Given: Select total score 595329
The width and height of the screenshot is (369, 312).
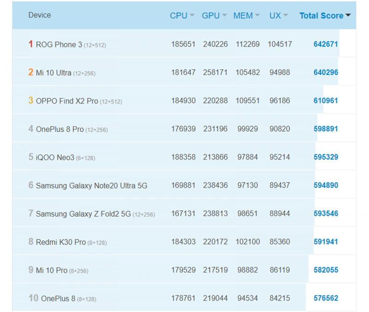Looking at the screenshot, I should [x=326, y=157].
